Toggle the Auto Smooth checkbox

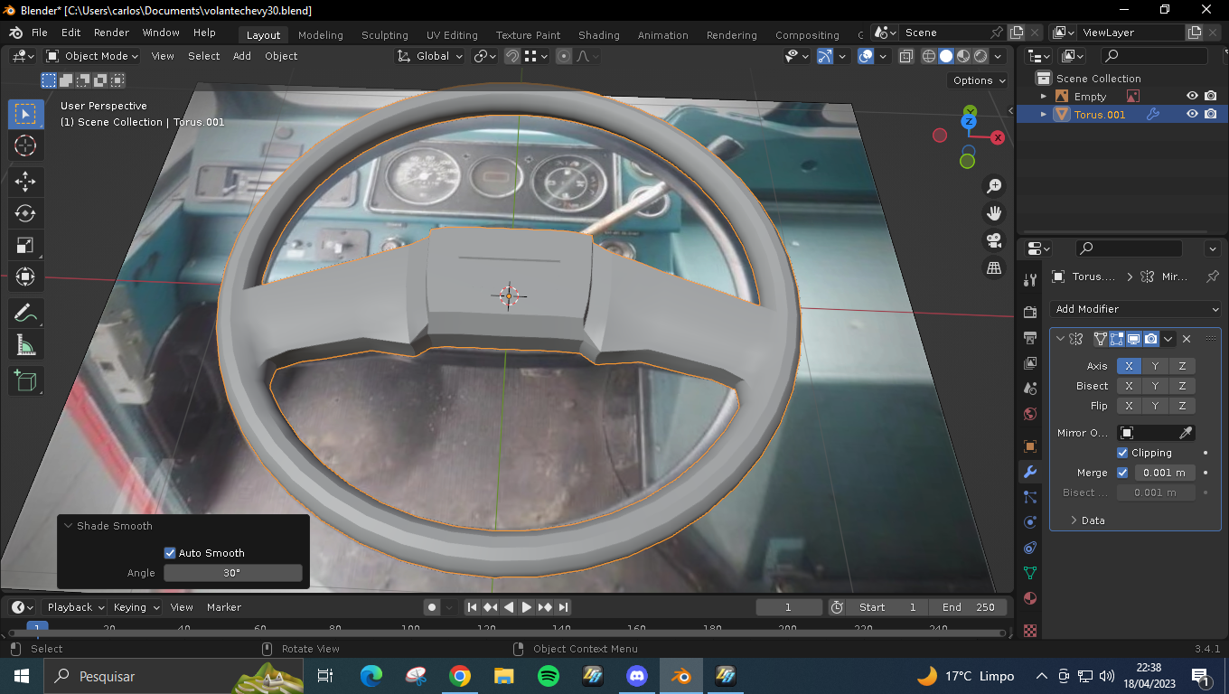pos(170,553)
